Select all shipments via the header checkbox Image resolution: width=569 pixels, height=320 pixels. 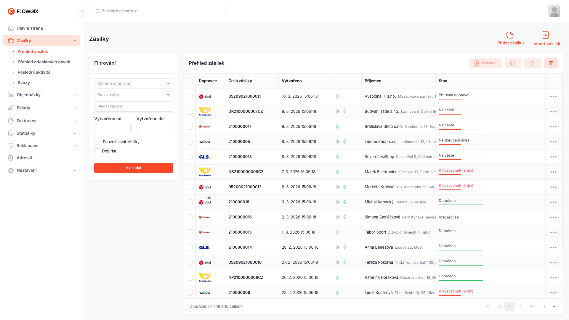(190, 81)
